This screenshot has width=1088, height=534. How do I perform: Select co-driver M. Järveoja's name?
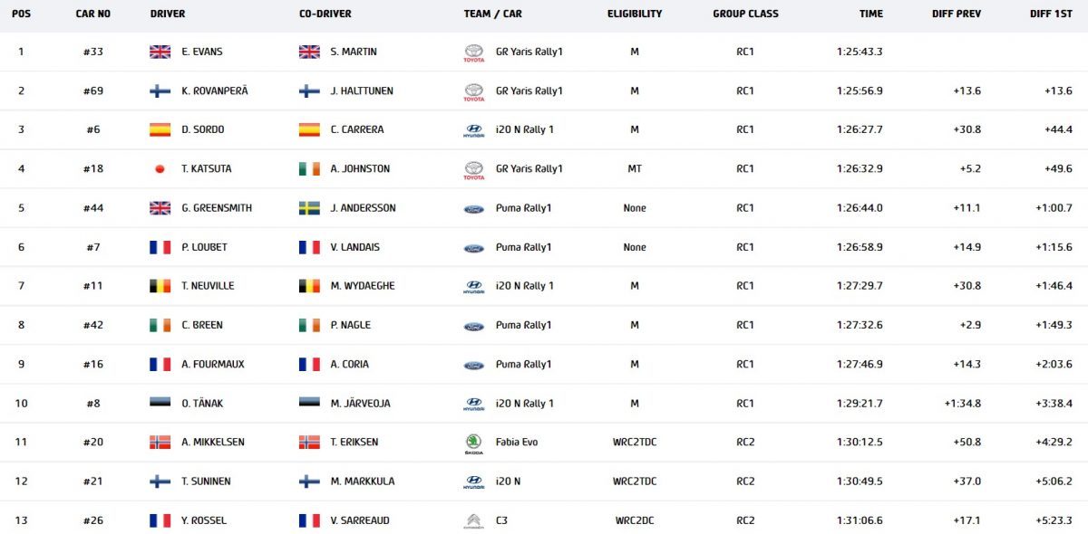(360, 404)
